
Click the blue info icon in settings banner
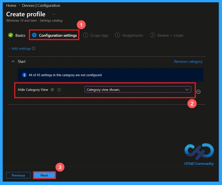pos(24,75)
